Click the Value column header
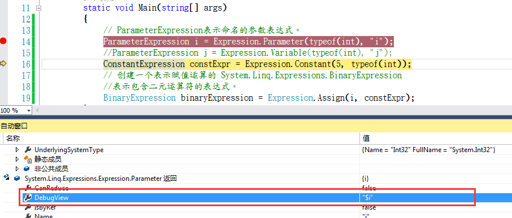 coord(436,138)
